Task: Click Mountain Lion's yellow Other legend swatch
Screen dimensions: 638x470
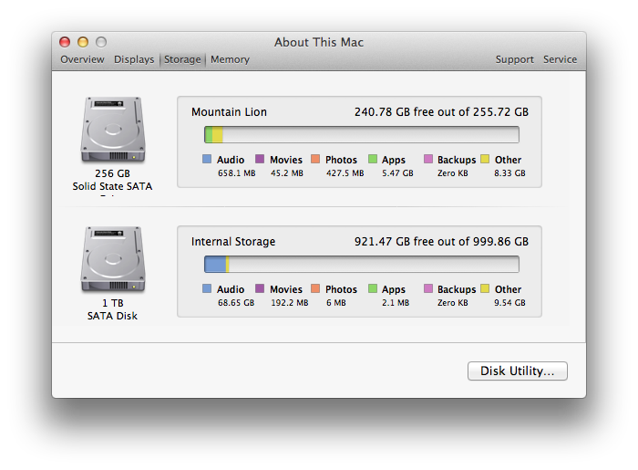Action: (485, 159)
